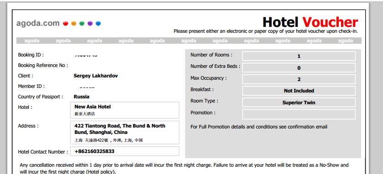Image resolution: width=383 pixels, height=174 pixels.
Task: Click the agoda.com logo text
Action: (x=38, y=23)
